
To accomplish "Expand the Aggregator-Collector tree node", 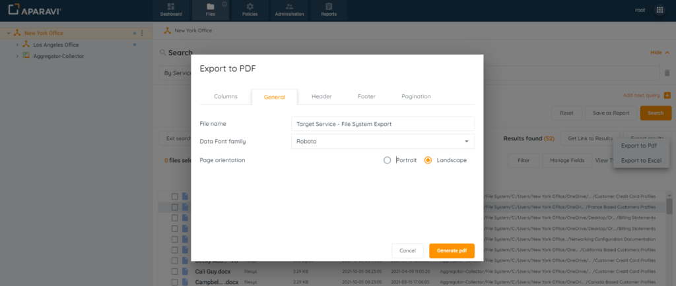I will point(17,56).
